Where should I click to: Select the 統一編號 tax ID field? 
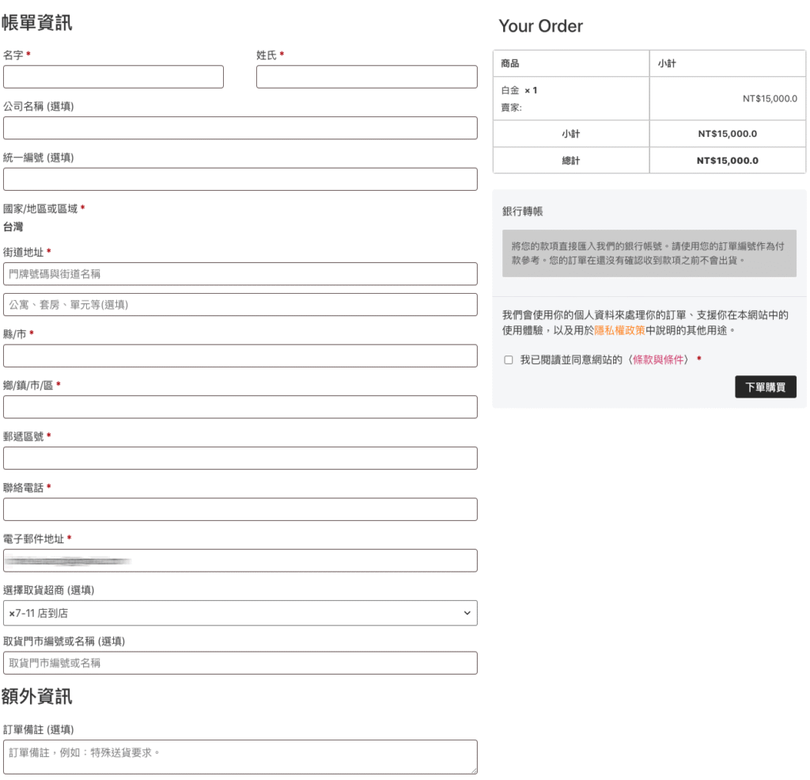tap(240, 179)
